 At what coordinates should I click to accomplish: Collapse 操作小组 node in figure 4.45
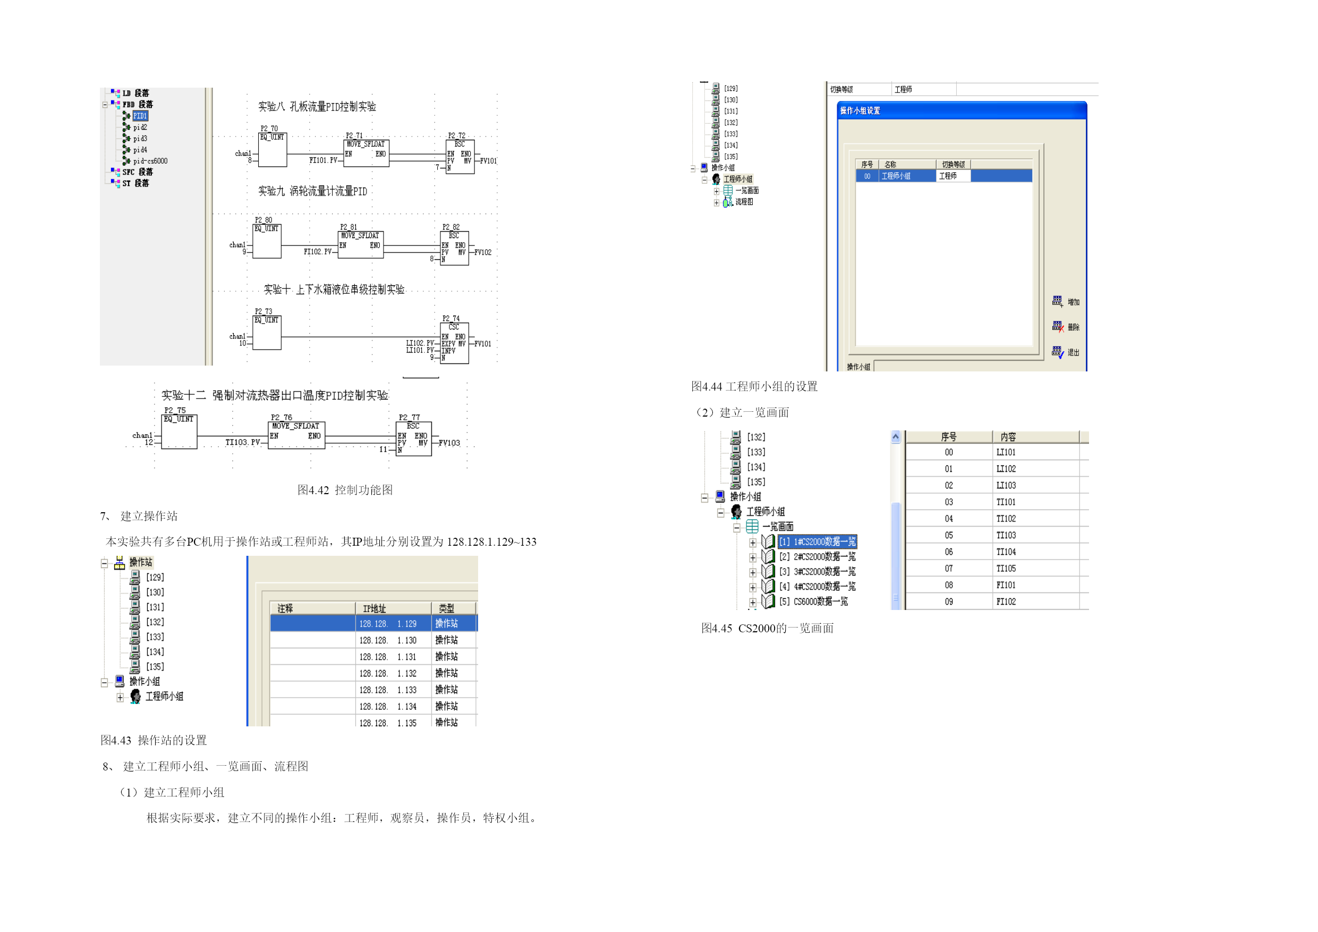point(704,497)
